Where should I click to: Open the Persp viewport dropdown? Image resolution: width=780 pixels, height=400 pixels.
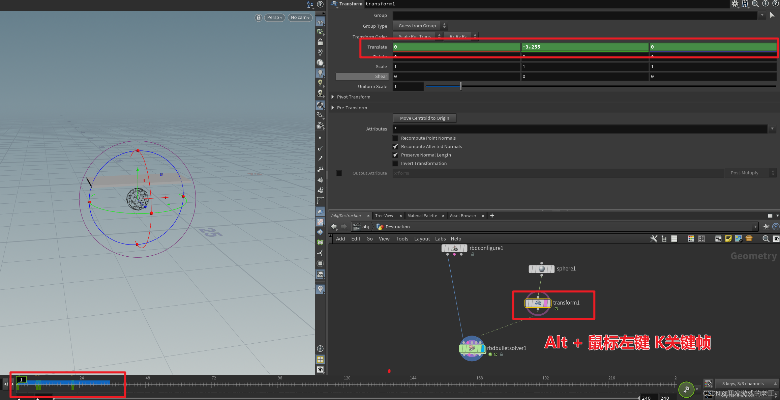275,18
